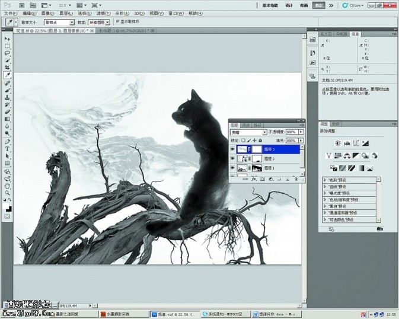
Task: Open the 样本 sample layers dropdown
Action: (99, 23)
